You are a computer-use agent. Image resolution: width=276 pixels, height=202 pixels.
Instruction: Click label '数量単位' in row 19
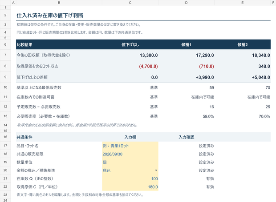(24, 162)
